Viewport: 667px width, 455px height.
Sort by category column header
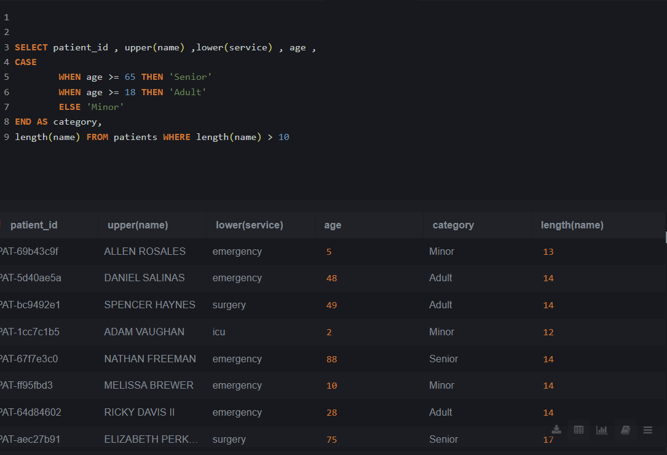tap(453, 225)
